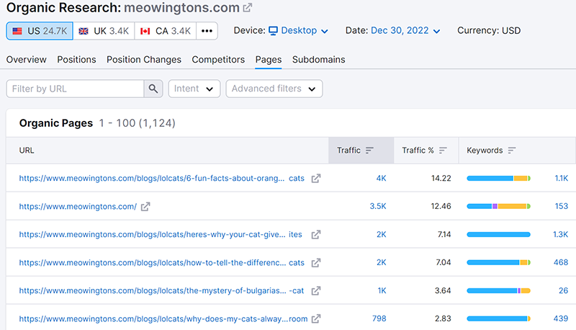Click the 468 keywords count
Viewport: 576px width, 330px height.
tap(561, 262)
